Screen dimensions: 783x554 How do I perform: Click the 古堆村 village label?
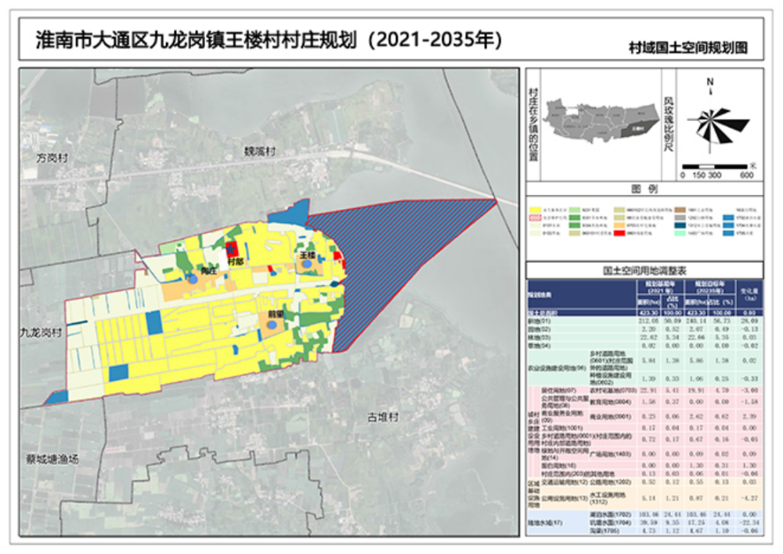(x=384, y=418)
